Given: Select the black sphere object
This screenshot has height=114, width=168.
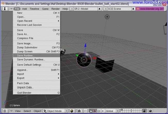Looking at the screenshot, I should tap(84, 60).
